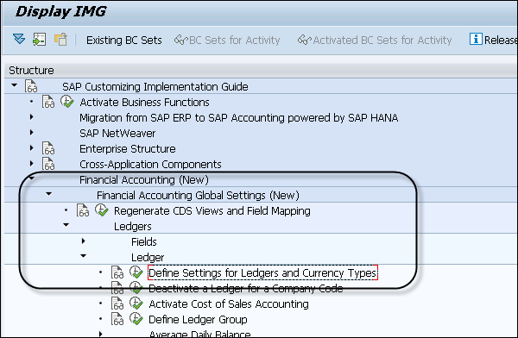Open documentation icon for Activate Cost of Sales Accounting
Image resolution: width=518 pixels, height=338 pixels.
coord(117,304)
